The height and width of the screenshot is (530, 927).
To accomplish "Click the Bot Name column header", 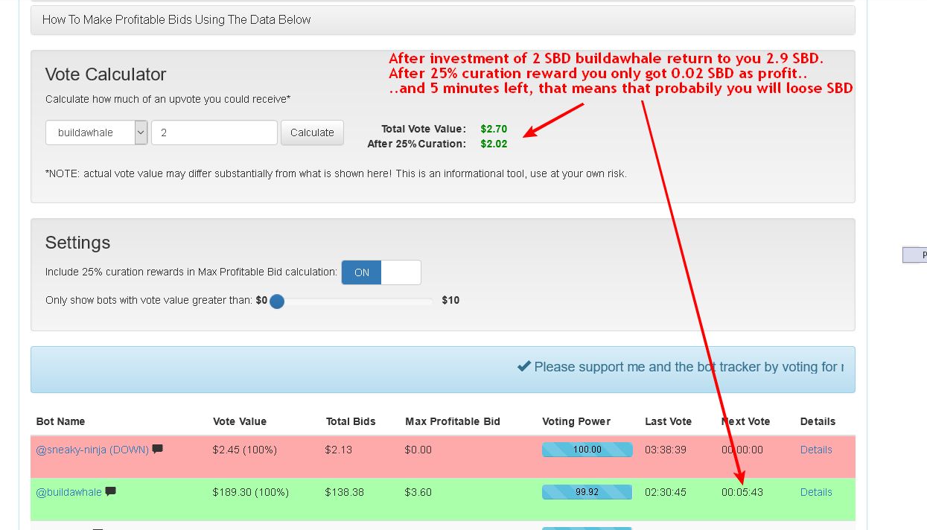I will (60, 421).
